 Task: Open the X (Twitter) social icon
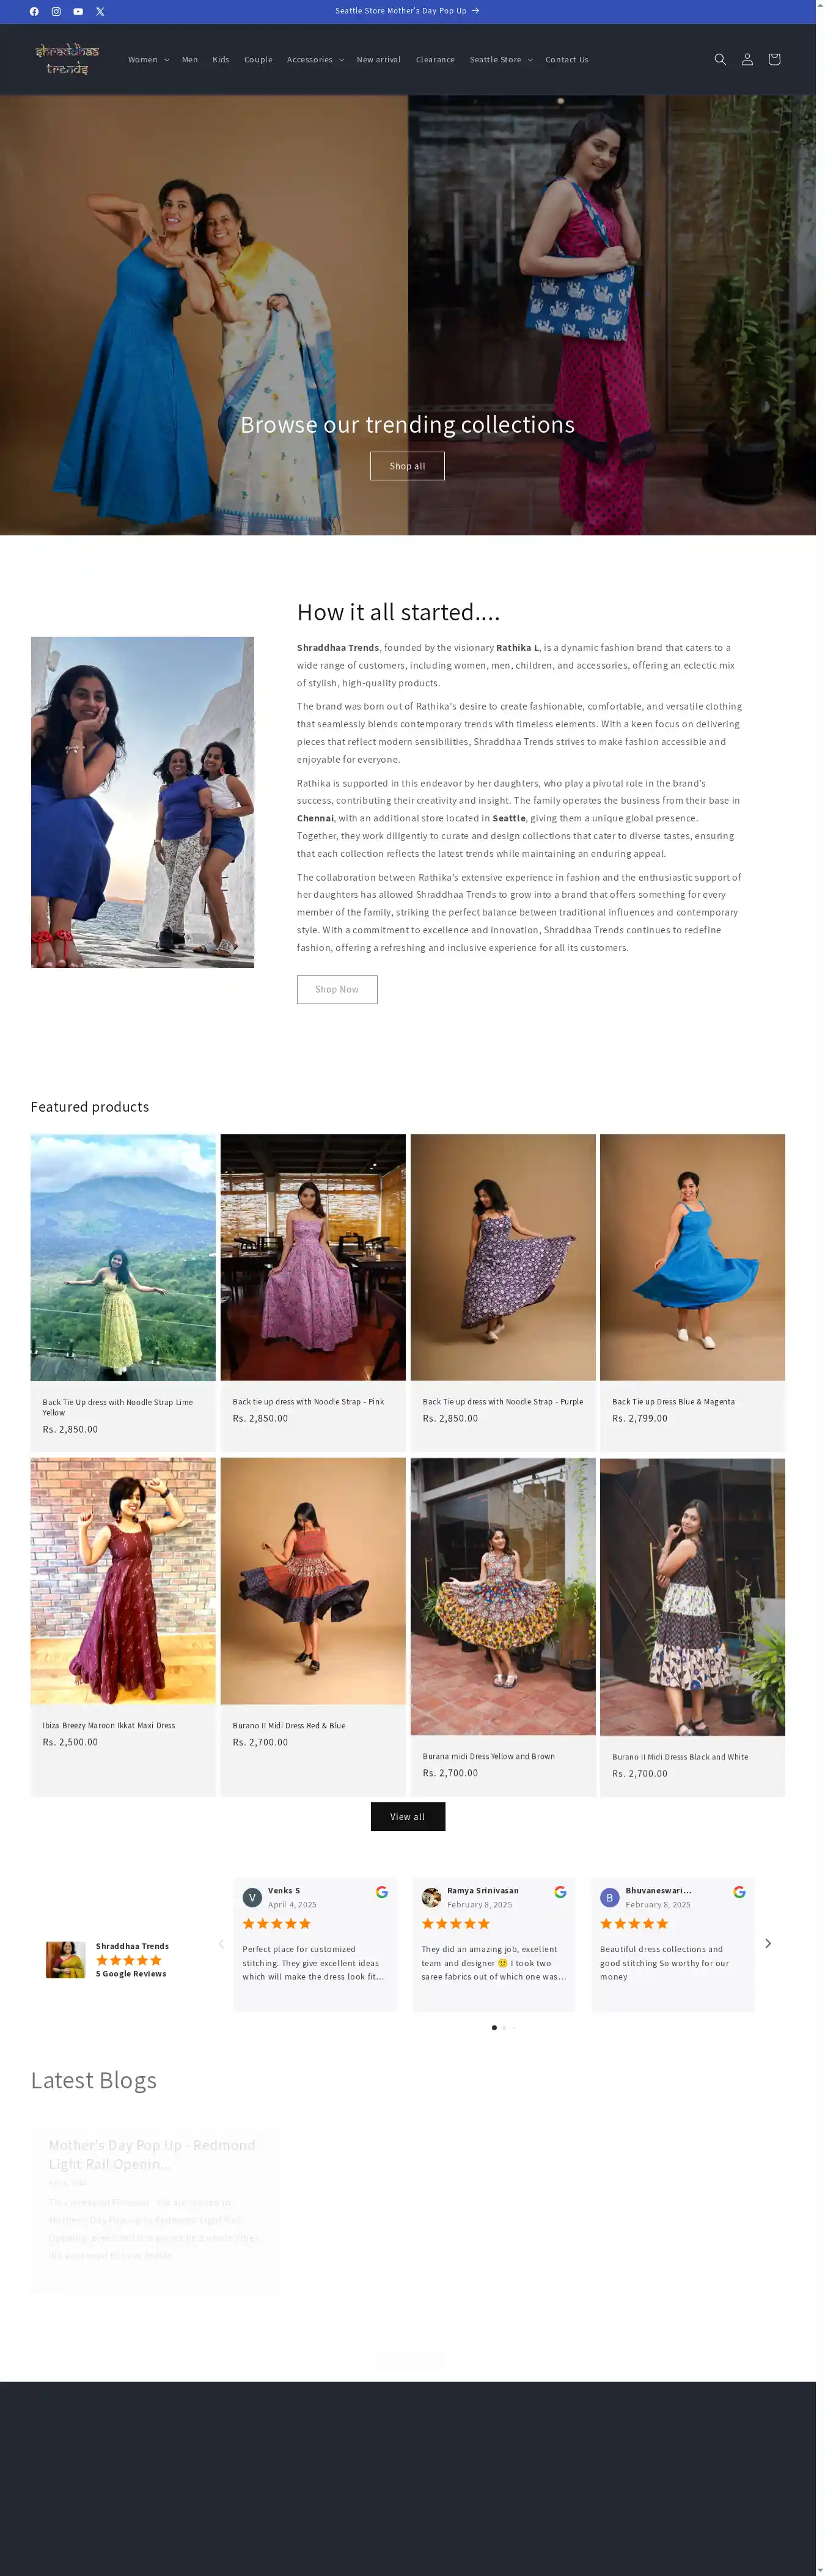click(100, 12)
